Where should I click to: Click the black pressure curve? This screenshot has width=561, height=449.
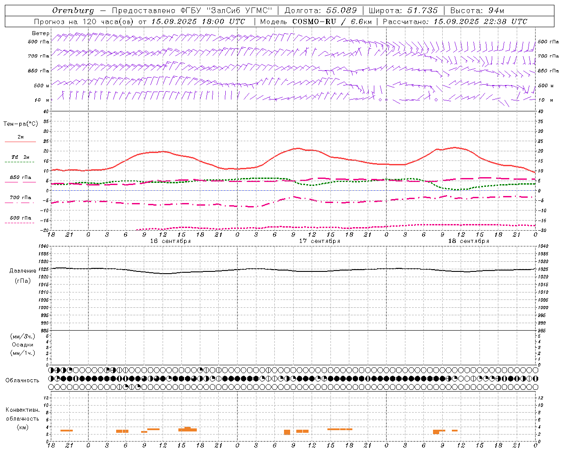point(294,271)
